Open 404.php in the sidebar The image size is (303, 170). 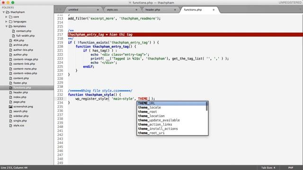point(19,41)
